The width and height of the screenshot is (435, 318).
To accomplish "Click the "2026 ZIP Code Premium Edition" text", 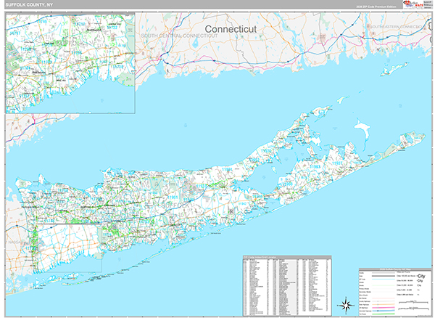I will click(x=376, y=7).
